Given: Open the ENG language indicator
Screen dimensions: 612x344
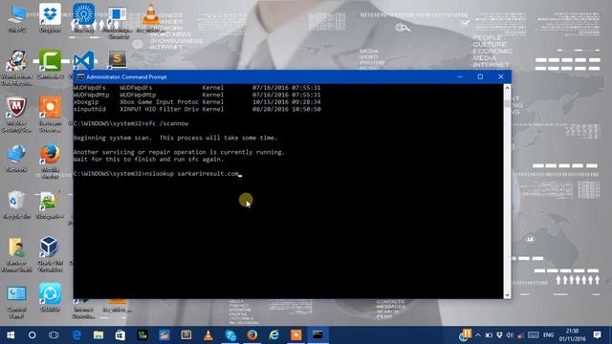Looking at the screenshot, I should click(548, 335).
